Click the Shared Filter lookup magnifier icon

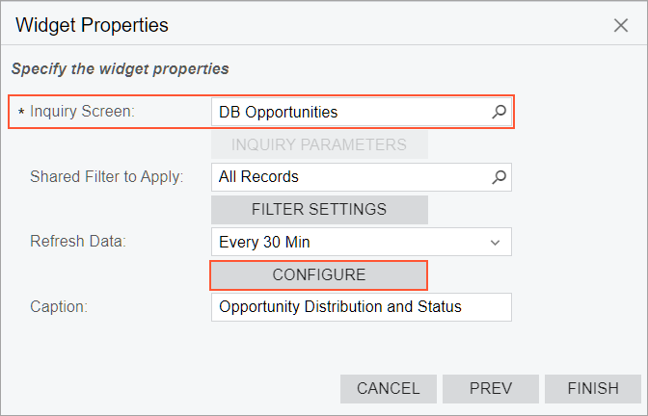(499, 177)
